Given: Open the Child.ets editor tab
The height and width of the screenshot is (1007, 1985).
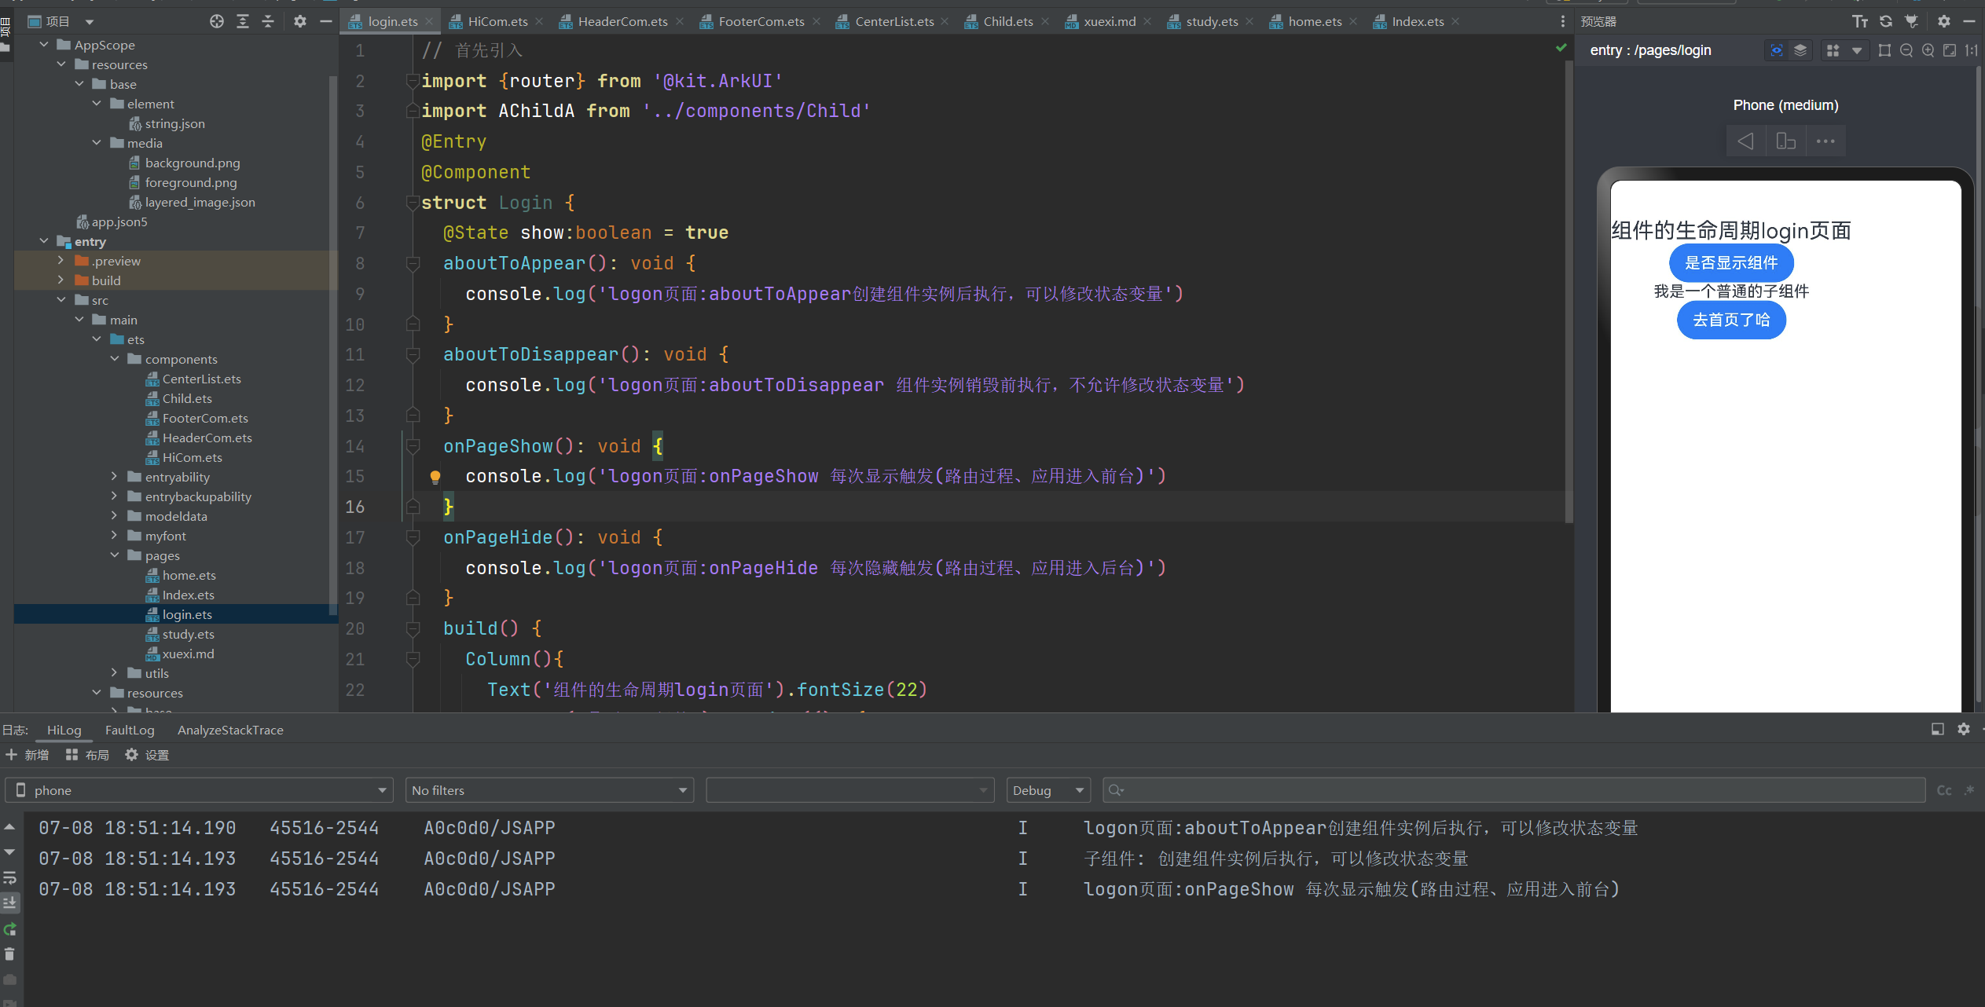Looking at the screenshot, I should (x=1007, y=21).
